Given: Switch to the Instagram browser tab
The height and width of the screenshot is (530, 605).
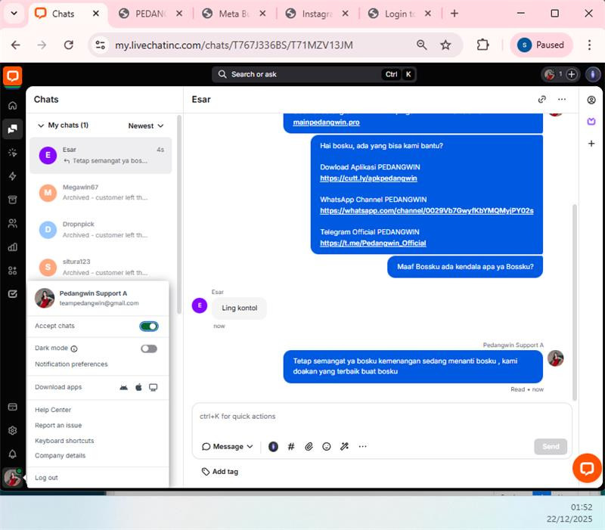Looking at the screenshot, I should click(x=317, y=14).
